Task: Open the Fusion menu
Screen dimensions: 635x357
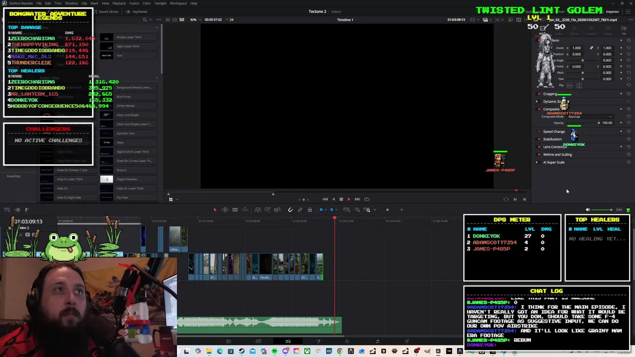Action: click(x=134, y=3)
